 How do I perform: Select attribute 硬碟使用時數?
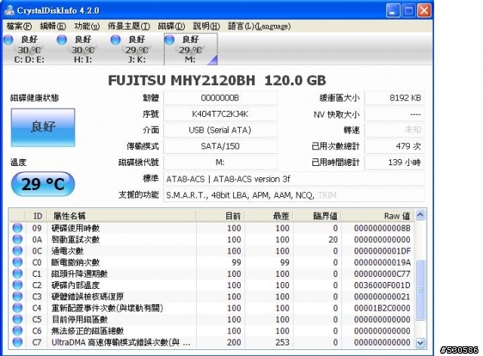click(75, 228)
